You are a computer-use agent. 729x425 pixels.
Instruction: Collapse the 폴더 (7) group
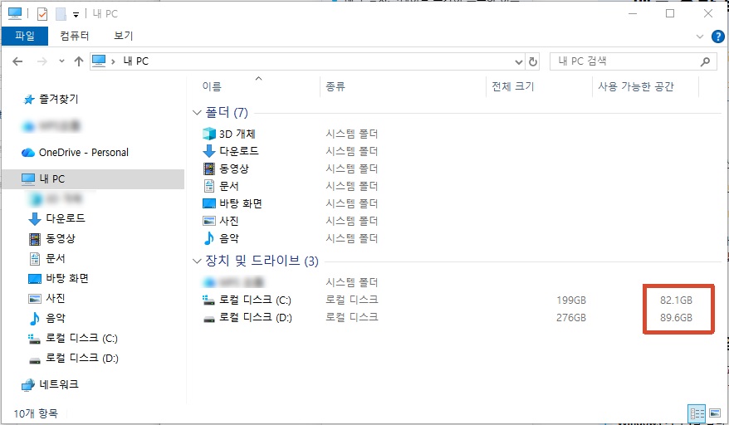point(197,113)
